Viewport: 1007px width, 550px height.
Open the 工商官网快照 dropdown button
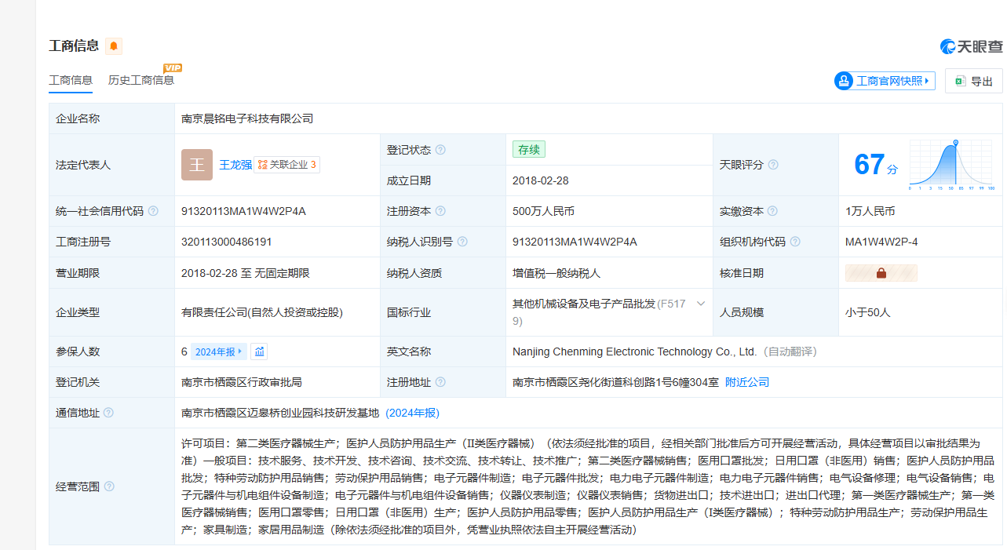[x=885, y=81]
